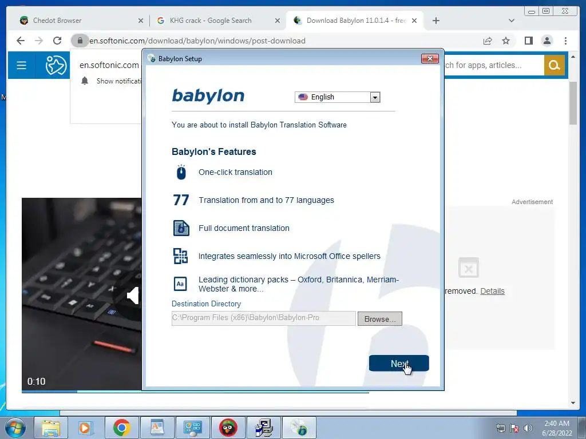Click the babylon logo in setup
The image size is (586, 439).
[x=208, y=96]
